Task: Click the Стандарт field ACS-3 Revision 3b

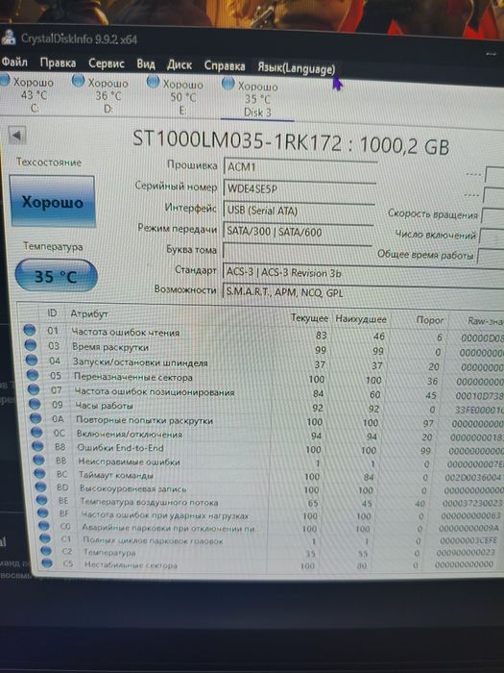Action: tap(364, 273)
